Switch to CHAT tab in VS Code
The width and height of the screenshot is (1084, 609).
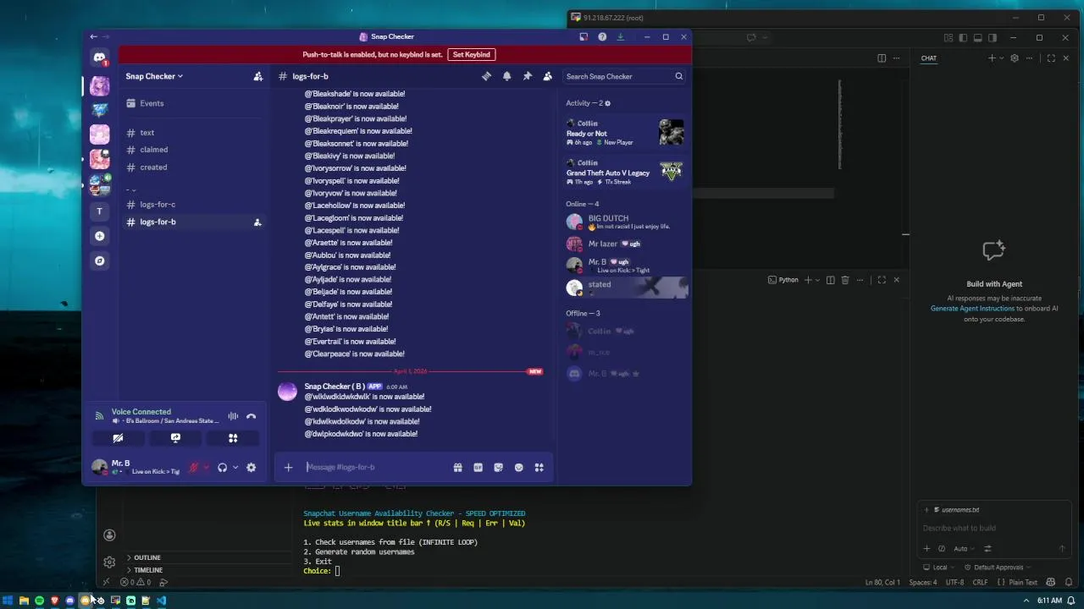(929, 58)
